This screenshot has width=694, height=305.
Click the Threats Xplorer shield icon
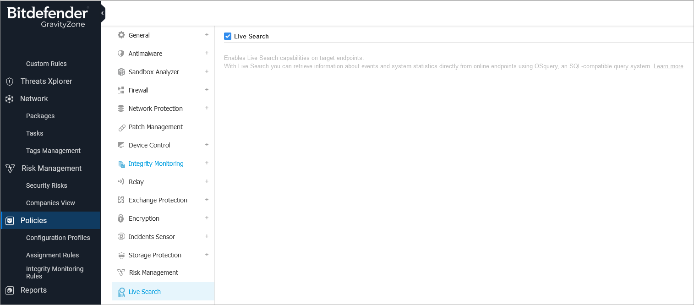9,82
